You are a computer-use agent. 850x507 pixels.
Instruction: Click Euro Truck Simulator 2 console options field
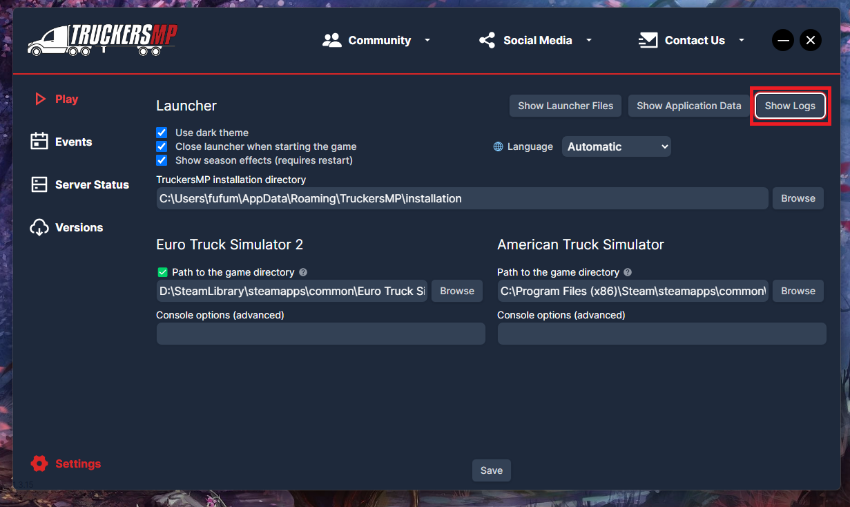coord(321,334)
